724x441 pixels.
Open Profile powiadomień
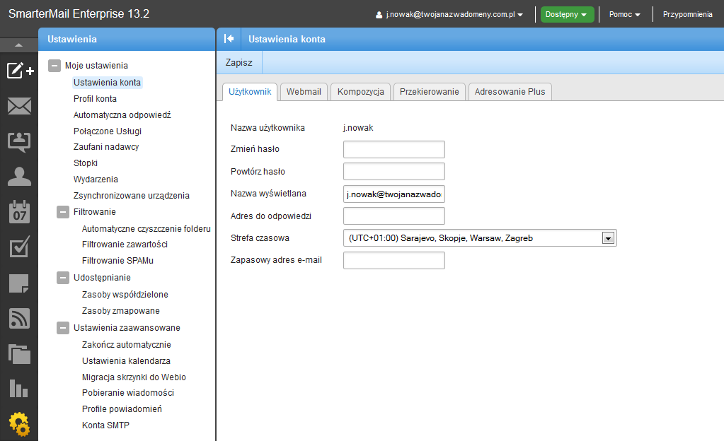tap(122, 409)
